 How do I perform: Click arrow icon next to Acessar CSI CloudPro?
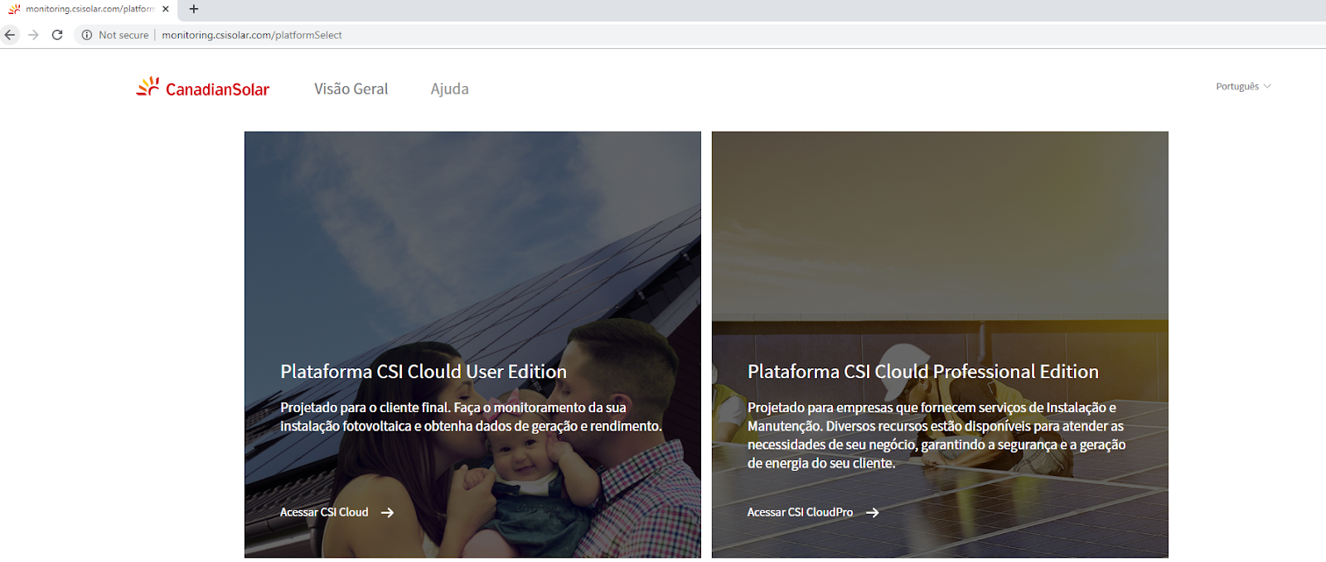pyautogui.click(x=872, y=512)
